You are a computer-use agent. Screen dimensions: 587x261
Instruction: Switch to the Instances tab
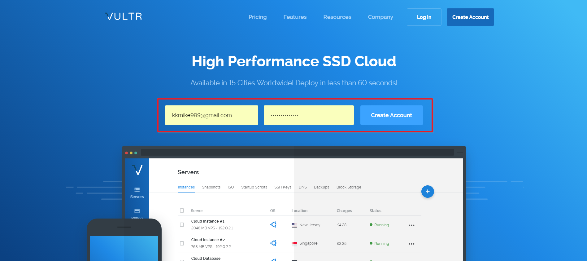186,187
